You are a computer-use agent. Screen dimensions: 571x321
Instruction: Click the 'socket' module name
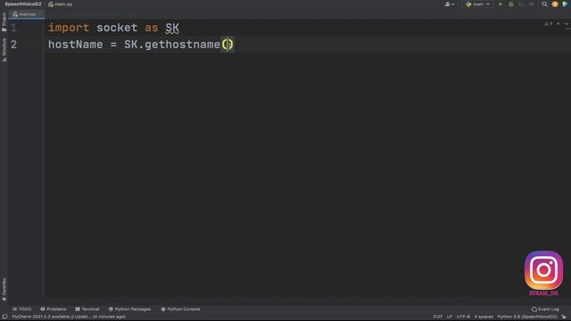coord(117,28)
